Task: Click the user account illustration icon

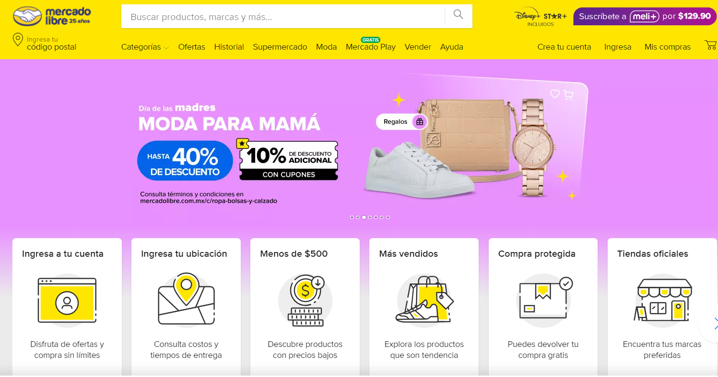Action: (x=67, y=300)
